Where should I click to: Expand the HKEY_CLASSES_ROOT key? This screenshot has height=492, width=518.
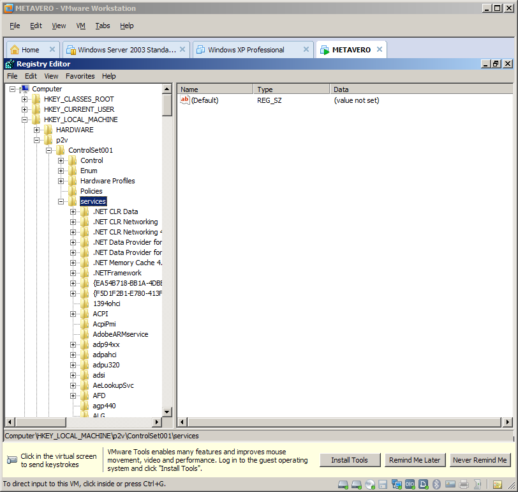tap(24, 99)
